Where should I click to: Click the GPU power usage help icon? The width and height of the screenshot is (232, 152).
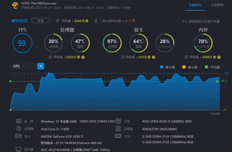[x=153, y=57]
